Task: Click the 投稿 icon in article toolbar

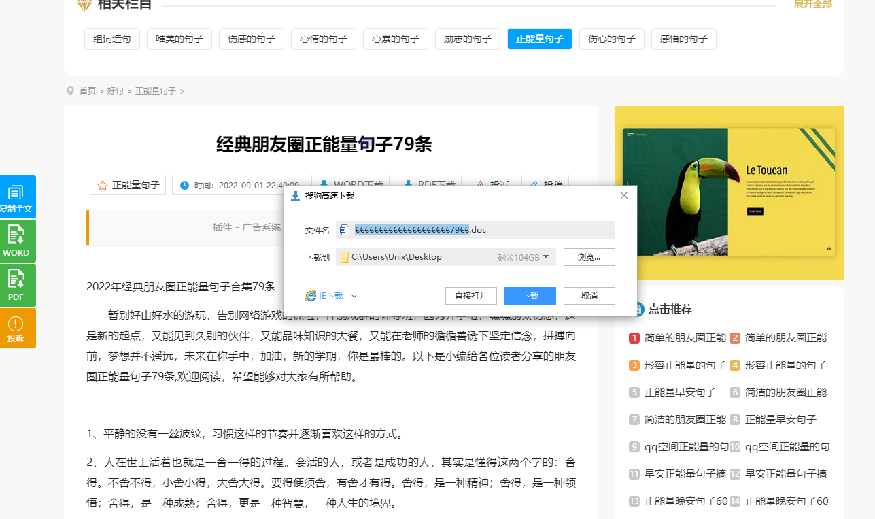Action: [534, 185]
